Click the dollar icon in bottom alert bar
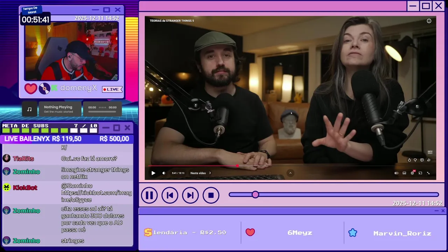This screenshot has width=448, height=252. [148, 232]
